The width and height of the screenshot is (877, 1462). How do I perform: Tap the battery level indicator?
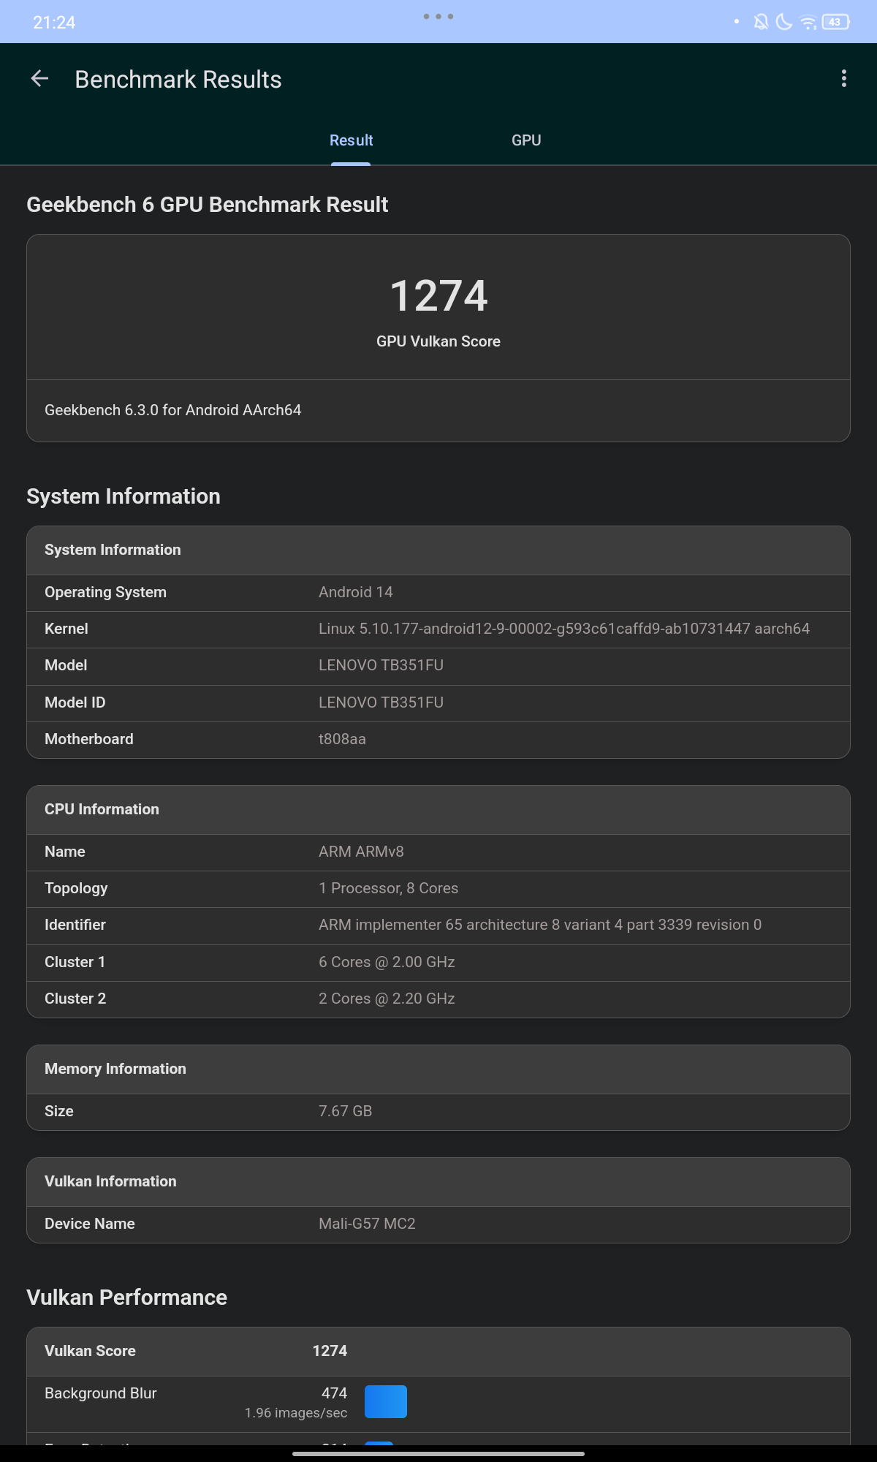coord(835,22)
